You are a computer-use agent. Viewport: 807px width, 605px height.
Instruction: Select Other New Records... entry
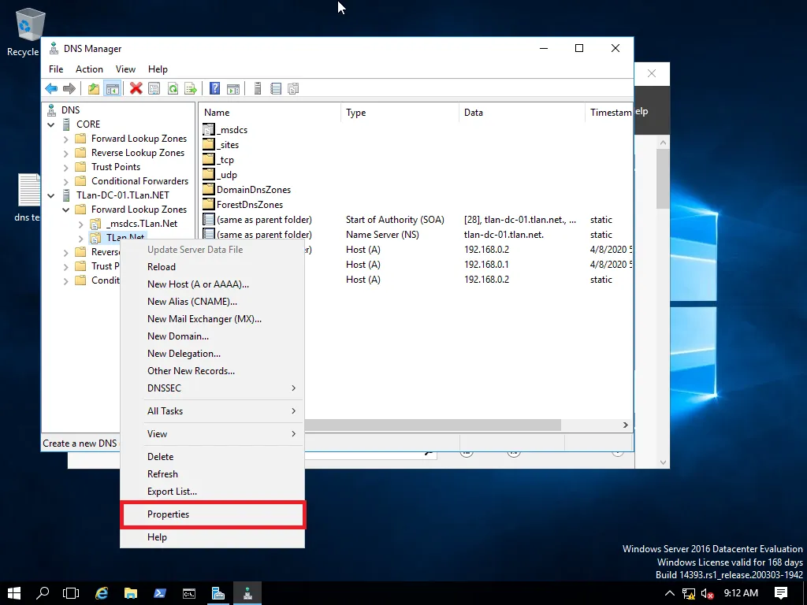pyautogui.click(x=213, y=371)
